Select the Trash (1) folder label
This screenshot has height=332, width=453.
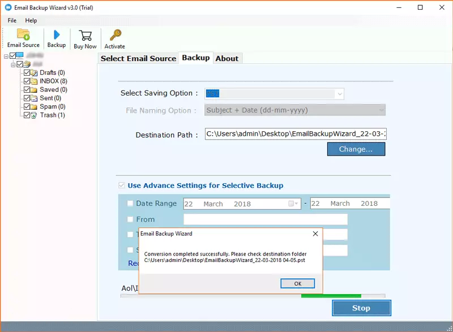pos(53,115)
